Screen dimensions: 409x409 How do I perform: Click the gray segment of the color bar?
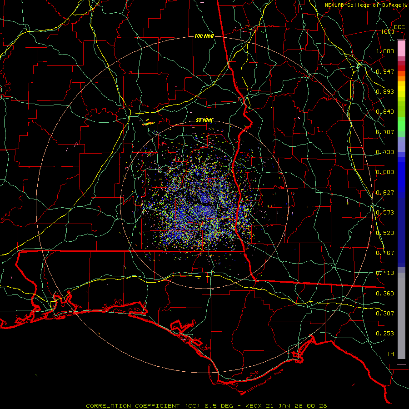(x=401, y=316)
